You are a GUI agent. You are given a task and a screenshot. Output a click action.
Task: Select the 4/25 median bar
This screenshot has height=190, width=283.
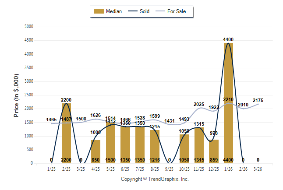(96, 151)
